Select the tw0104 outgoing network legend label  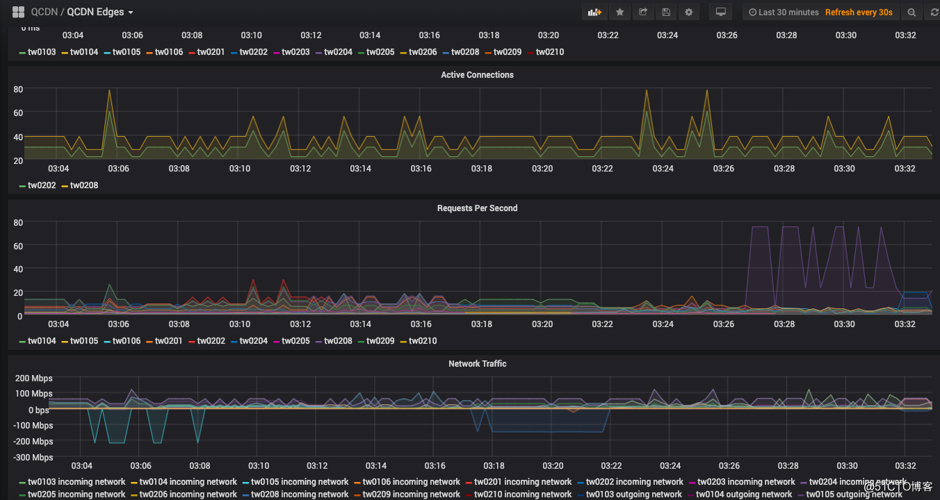pyautogui.click(x=744, y=494)
